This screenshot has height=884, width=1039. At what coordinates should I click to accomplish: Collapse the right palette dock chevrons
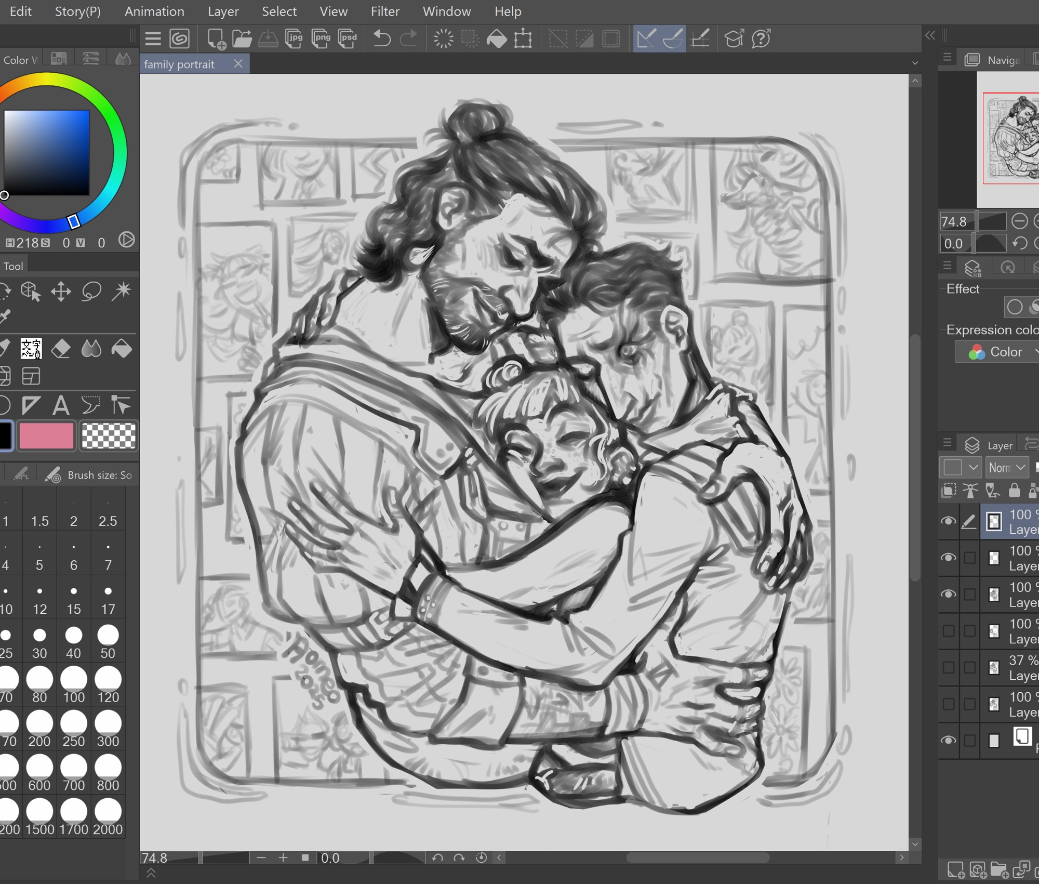pos(930,35)
